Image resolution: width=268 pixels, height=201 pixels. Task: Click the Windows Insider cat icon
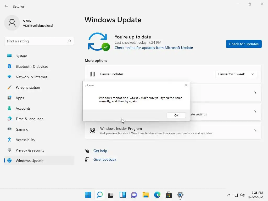pos(92,131)
